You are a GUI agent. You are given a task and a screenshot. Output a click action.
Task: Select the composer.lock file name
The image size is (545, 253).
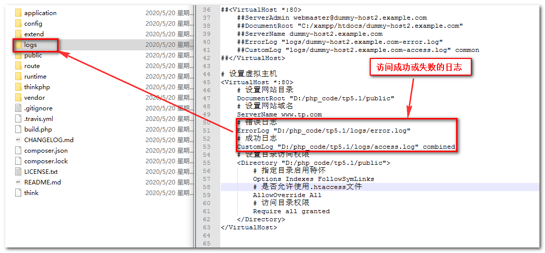point(46,161)
